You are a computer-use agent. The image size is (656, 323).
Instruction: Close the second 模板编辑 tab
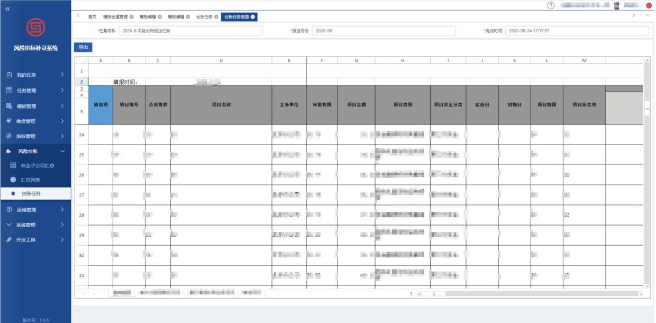pyautogui.click(x=188, y=17)
